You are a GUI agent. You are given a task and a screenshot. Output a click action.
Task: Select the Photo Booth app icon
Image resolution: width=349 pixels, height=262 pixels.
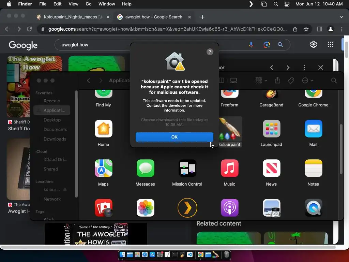click(x=103, y=208)
